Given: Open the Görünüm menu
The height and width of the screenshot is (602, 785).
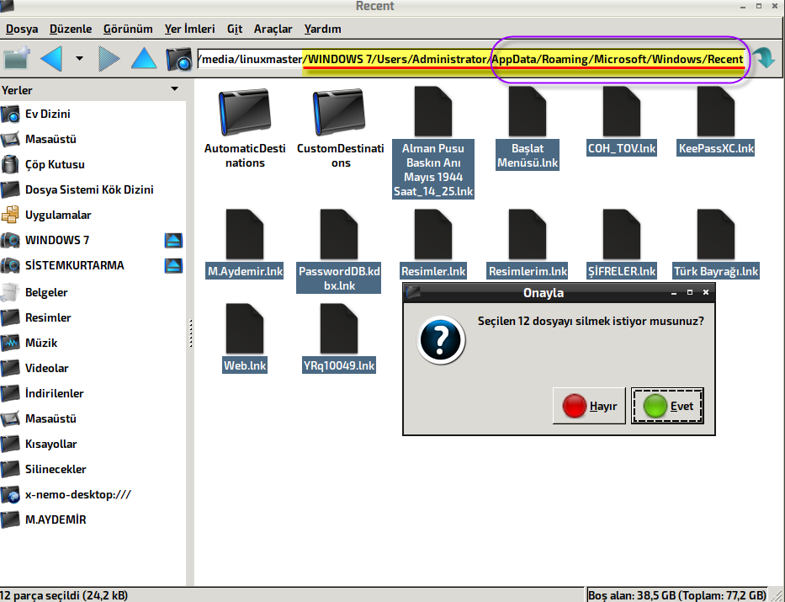Looking at the screenshot, I should pyautogui.click(x=128, y=29).
